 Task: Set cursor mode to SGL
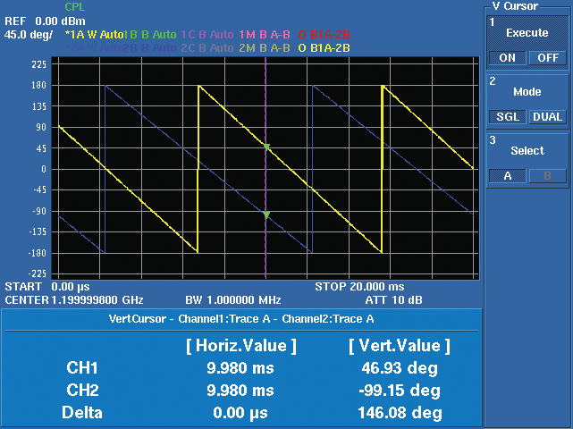(x=508, y=117)
